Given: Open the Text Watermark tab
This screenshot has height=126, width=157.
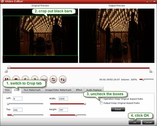Looking at the screenshot, I should tap(32, 90).
